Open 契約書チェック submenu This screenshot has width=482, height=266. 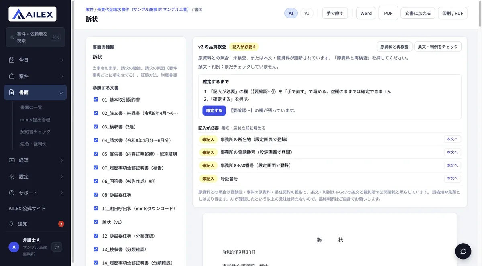coord(35,132)
